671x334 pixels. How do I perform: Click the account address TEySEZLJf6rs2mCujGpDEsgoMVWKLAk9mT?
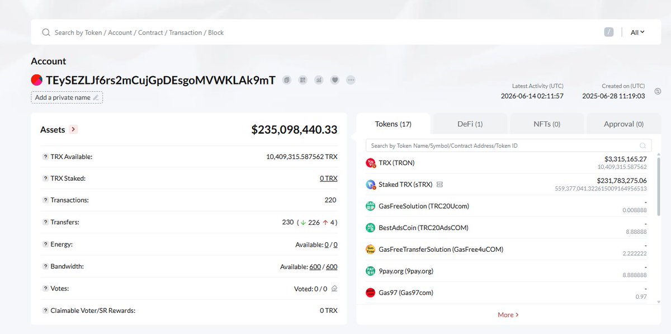pyautogui.click(x=160, y=80)
